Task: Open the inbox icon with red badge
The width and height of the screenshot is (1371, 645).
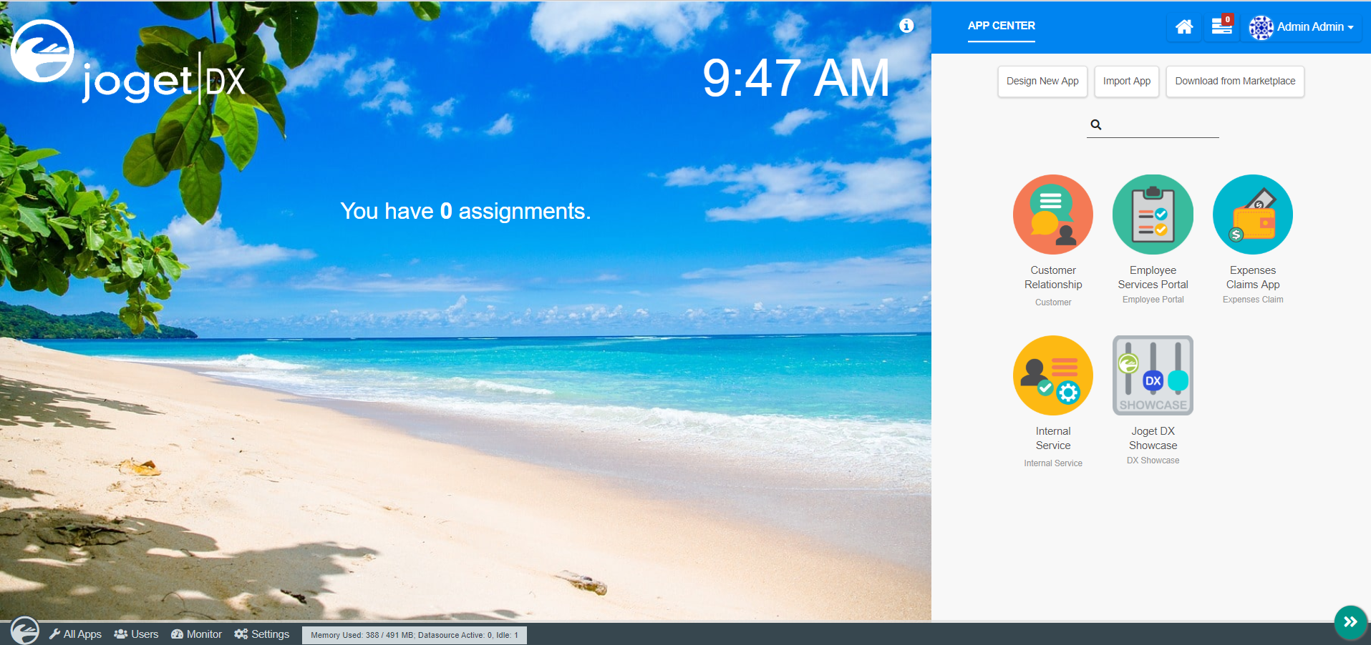Action: (1221, 26)
